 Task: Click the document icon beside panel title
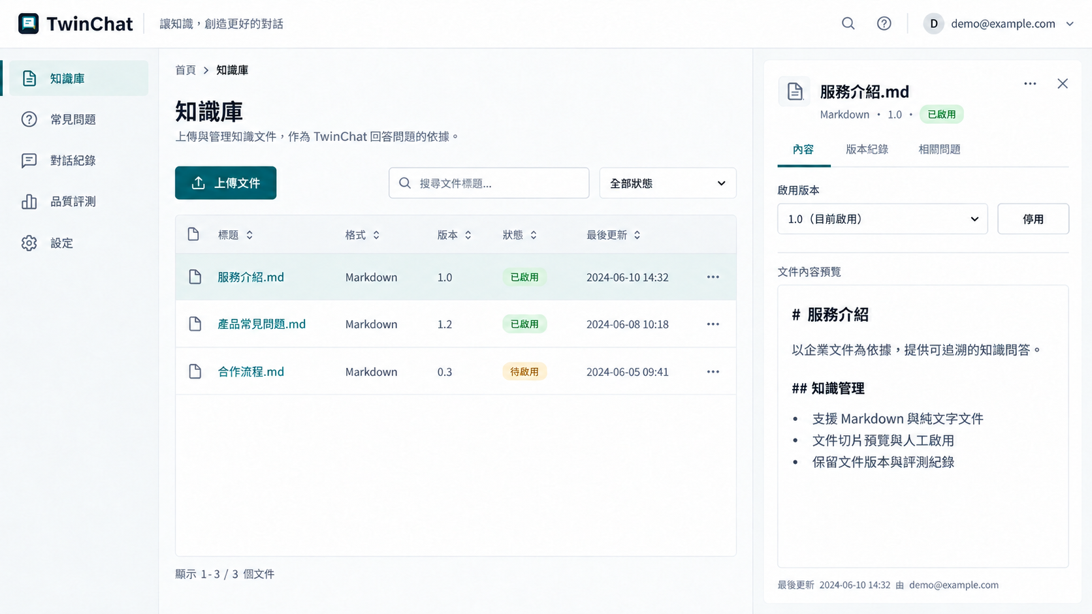(795, 92)
